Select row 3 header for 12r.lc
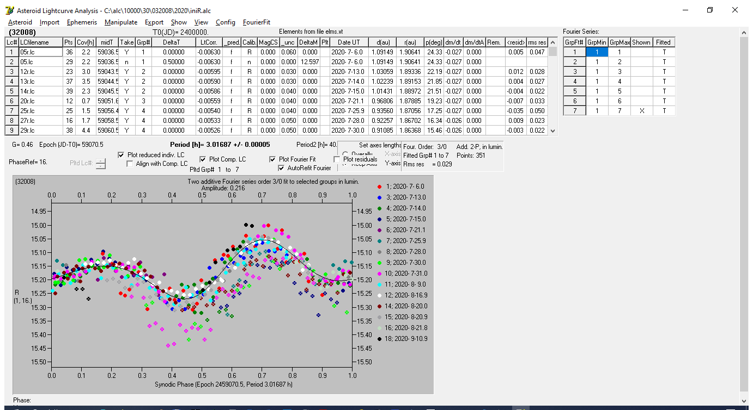The image size is (753, 410). point(12,72)
